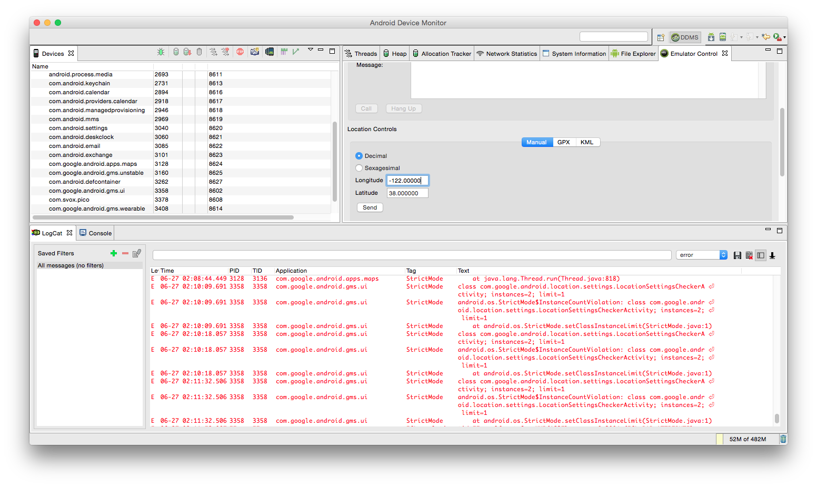
Task: Click the Emulator Control vertical scrollbar
Action: [782, 142]
